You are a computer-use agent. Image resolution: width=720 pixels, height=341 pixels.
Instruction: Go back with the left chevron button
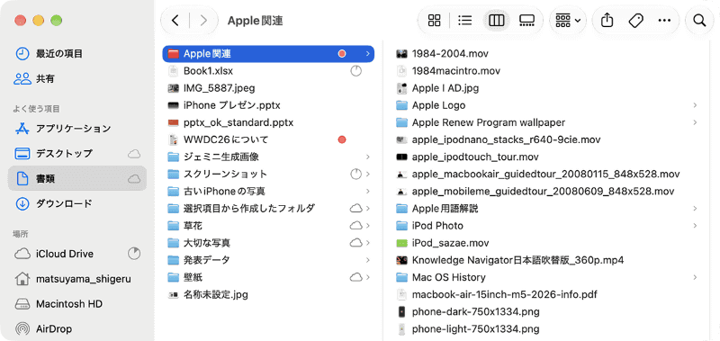pyautogui.click(x=175, y=20)
